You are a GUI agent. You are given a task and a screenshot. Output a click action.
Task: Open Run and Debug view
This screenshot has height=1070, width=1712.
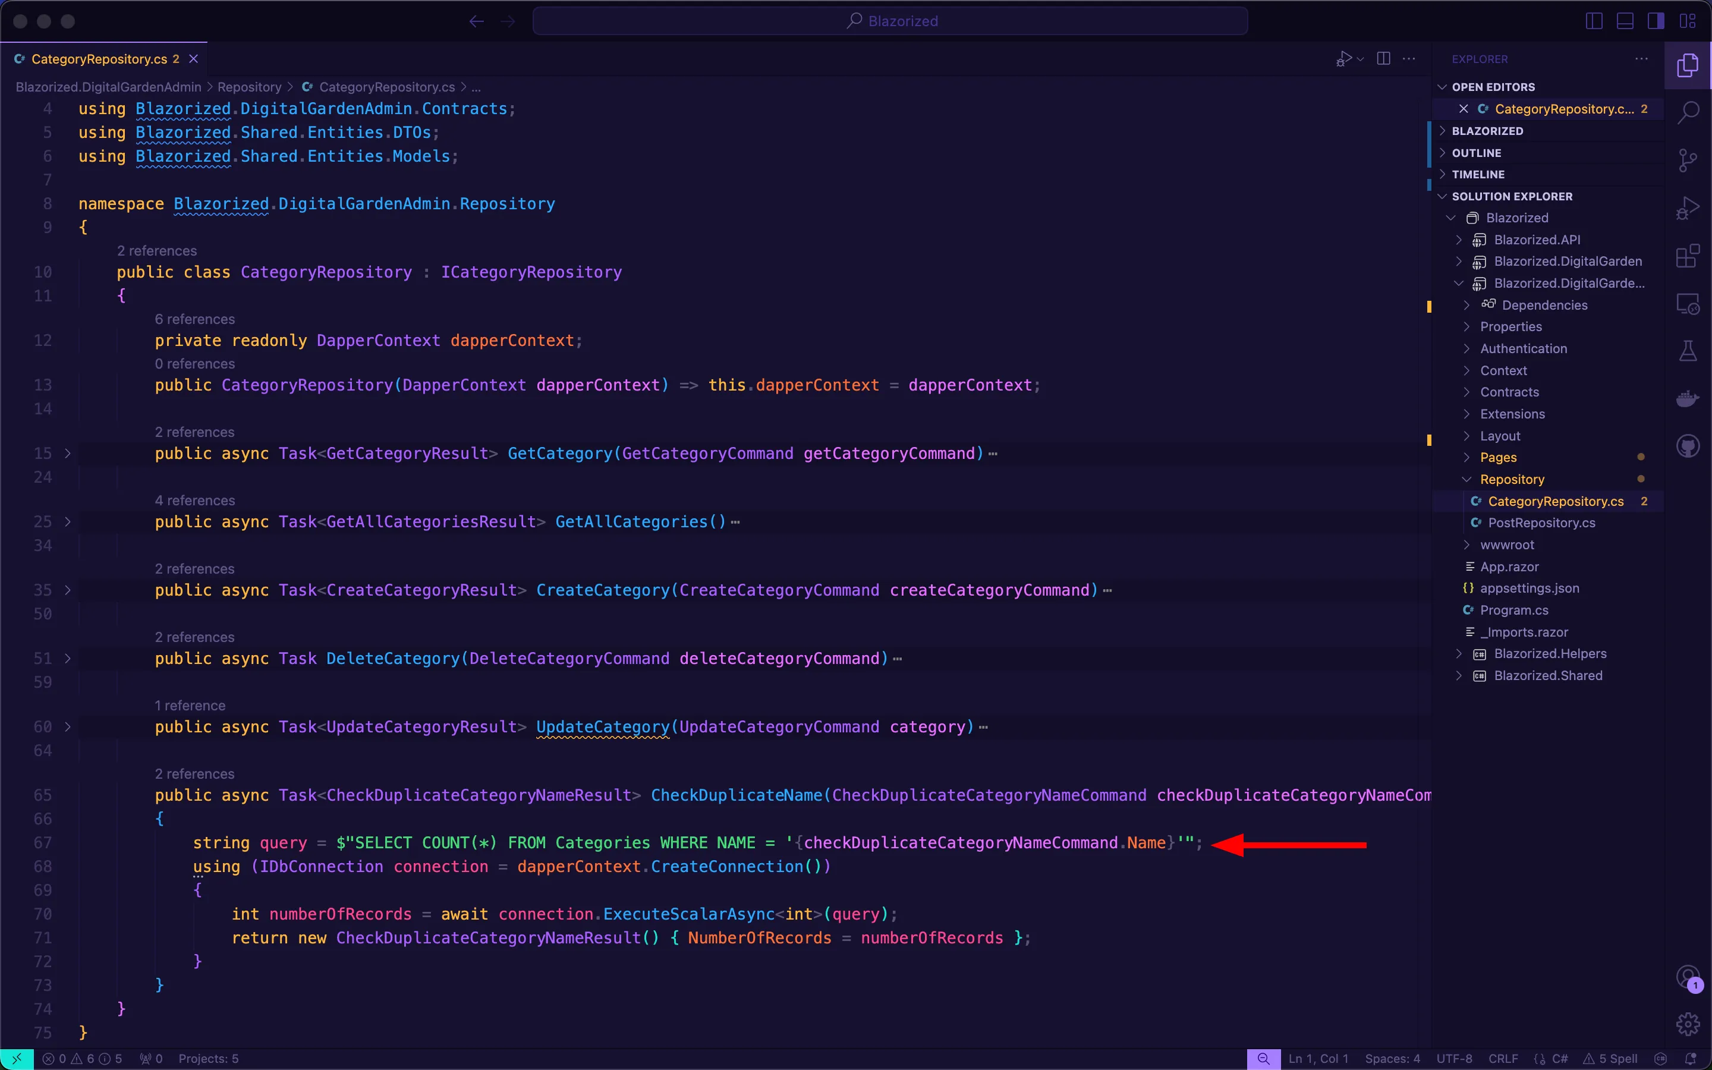(x=1687, y=209)
